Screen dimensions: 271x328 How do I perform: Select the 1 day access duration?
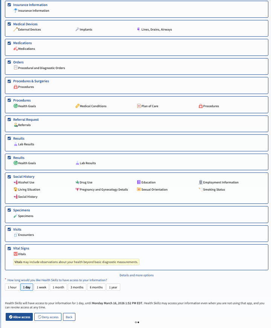click(27, 287)
